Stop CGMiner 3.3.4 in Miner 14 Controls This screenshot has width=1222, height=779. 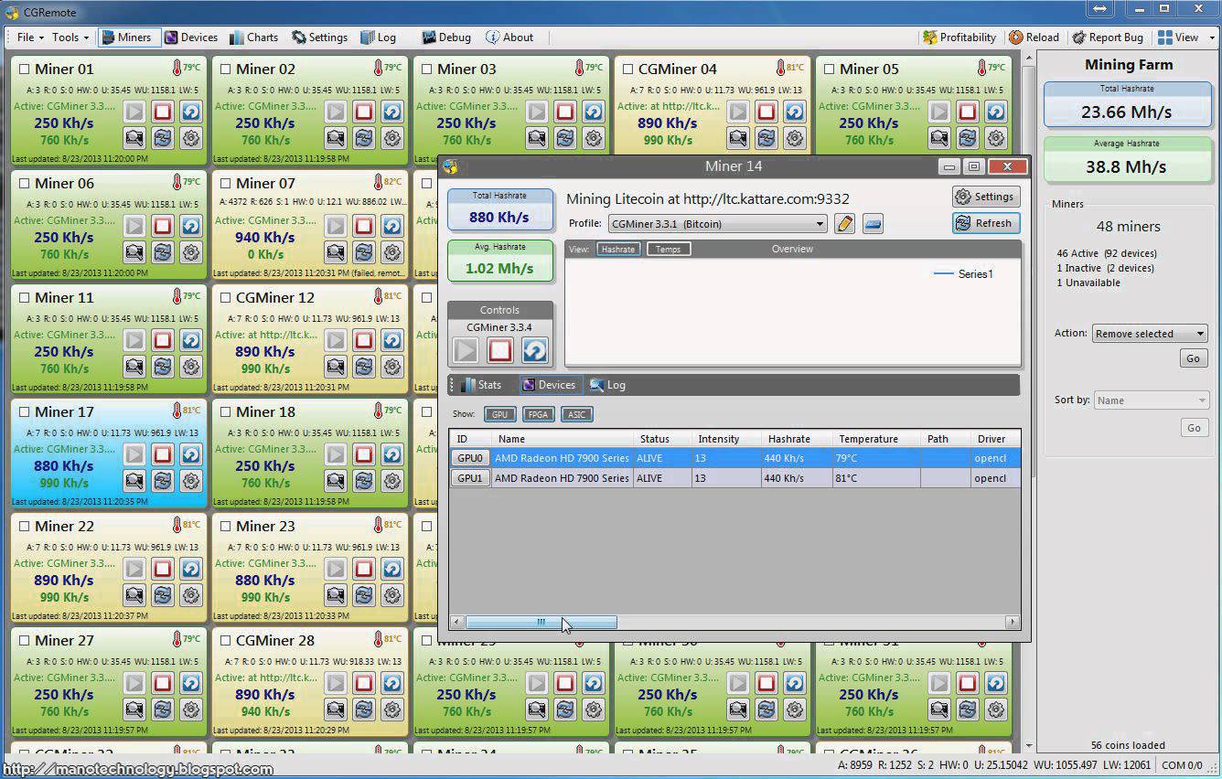point(499,350)
